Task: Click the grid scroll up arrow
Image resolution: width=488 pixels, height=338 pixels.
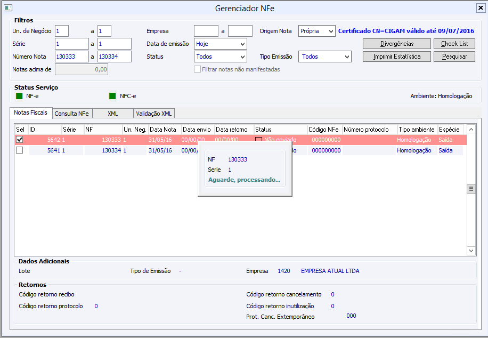Action: tap(471, 129)
